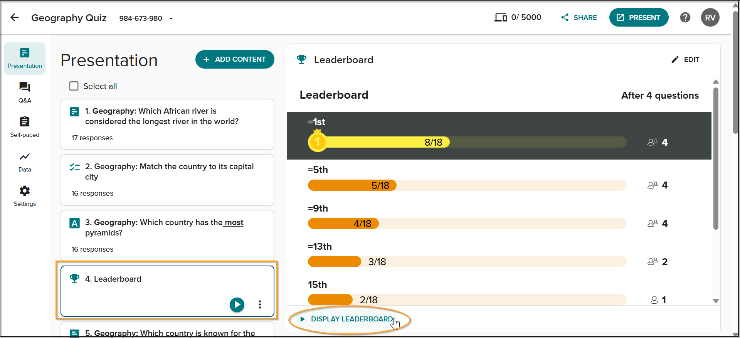
Task: Click the participants icon in the =5th row
Action: tap(652, 185)
